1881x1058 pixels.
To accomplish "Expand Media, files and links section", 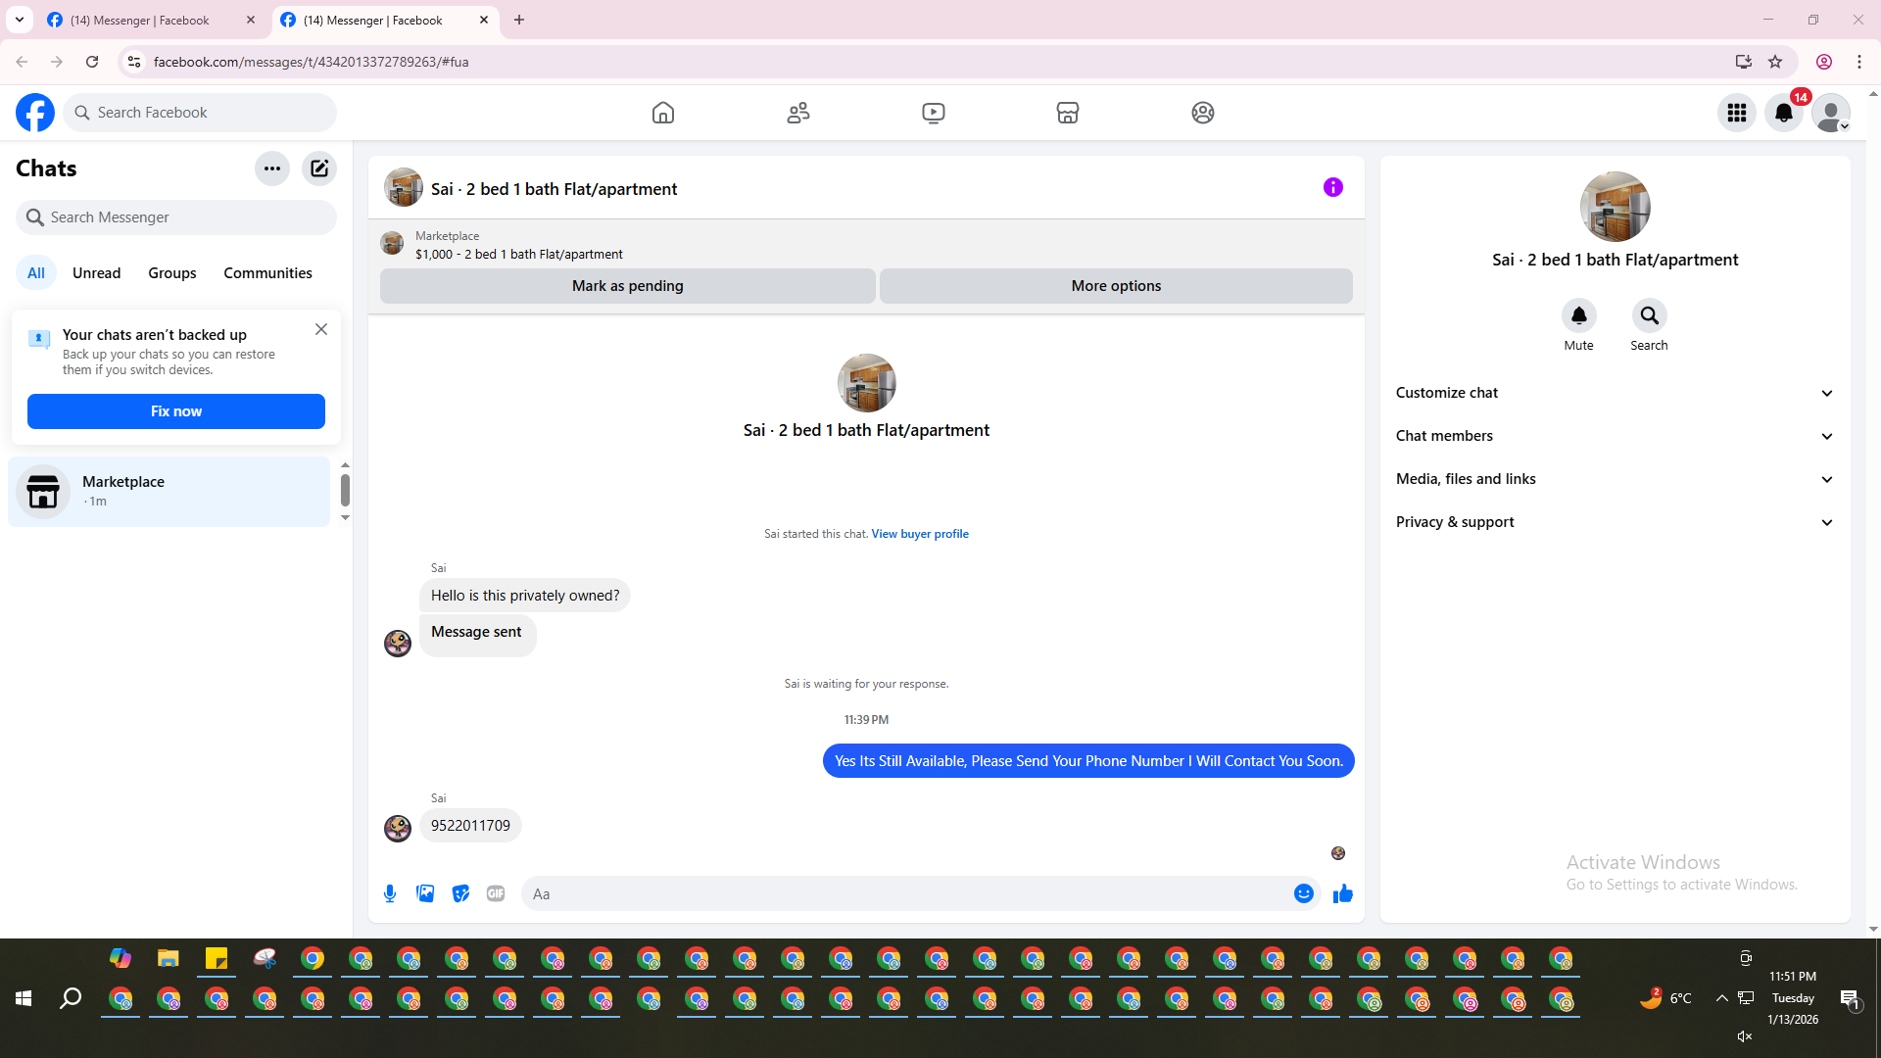I will point(1614,479).
